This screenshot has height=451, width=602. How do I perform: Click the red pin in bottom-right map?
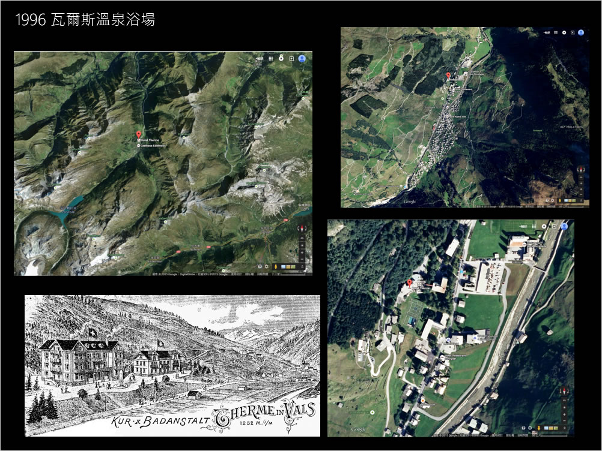410,282
